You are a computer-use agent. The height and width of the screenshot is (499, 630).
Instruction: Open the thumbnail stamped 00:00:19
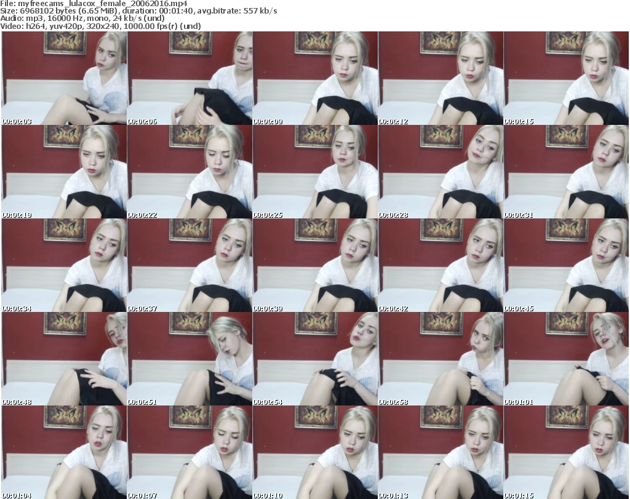(64, 172)
